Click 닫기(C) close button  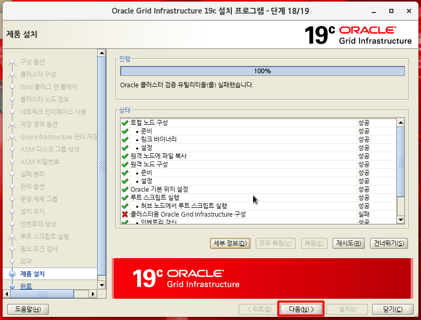tap(393, 309)
